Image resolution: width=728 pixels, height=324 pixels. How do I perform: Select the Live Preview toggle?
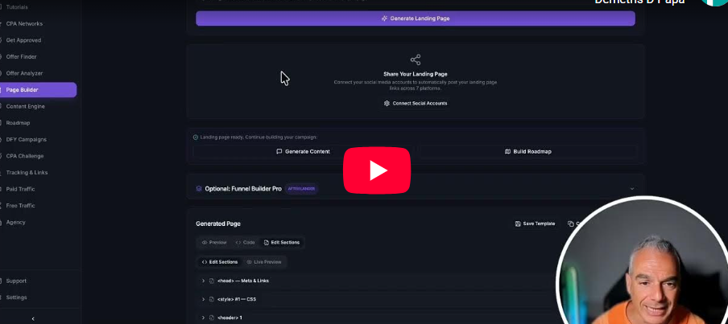click(263, 262)
